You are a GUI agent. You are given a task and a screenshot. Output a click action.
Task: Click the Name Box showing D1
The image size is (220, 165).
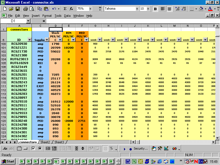(13, 21)
